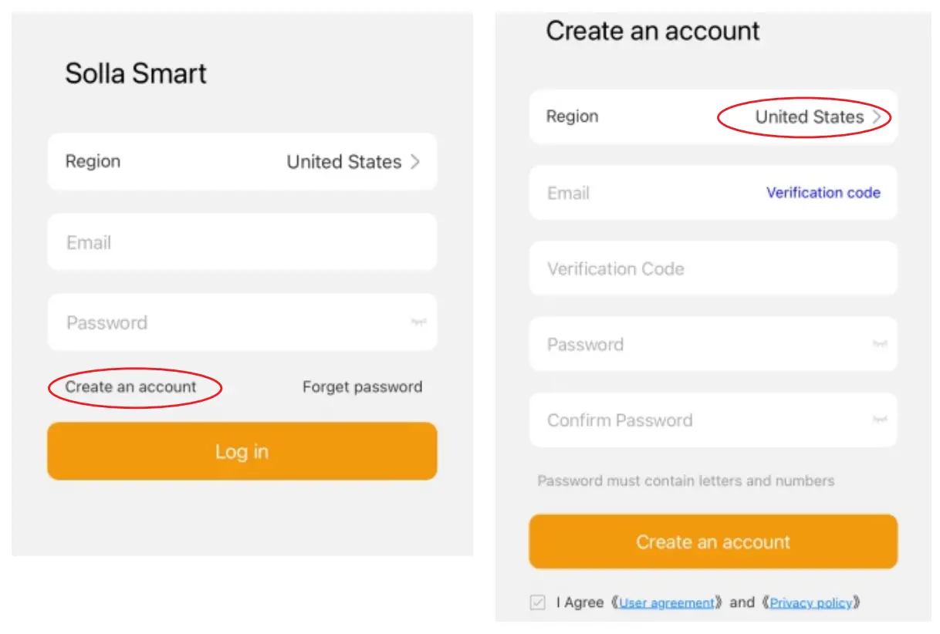View the Privacy policy
940x634 pixels.
(812, 602)
